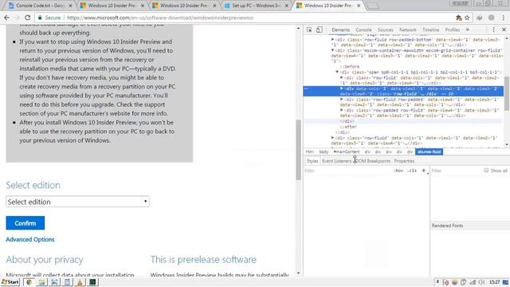
Task: Close the Console Code.txt browser tab
Action: point(70,6)
